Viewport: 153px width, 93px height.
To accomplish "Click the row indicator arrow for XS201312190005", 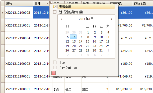I will pos(3,12).
